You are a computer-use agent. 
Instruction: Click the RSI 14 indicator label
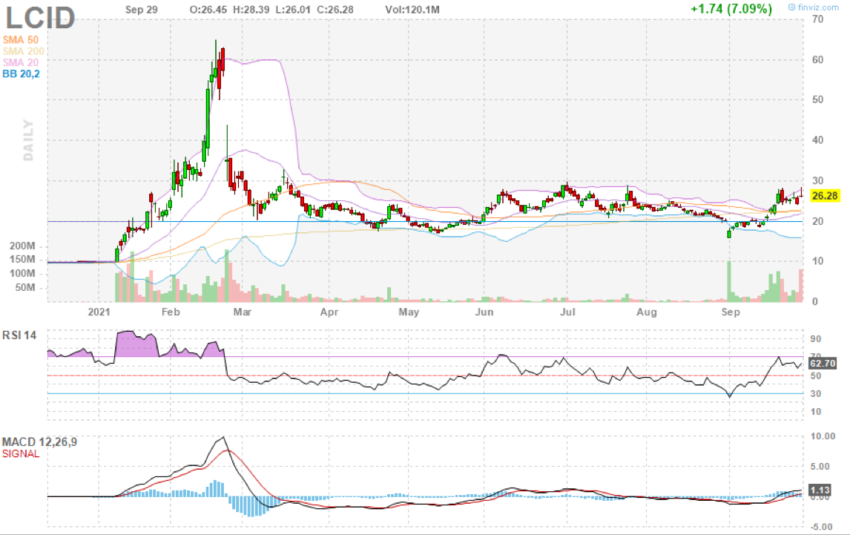[19, 335]
